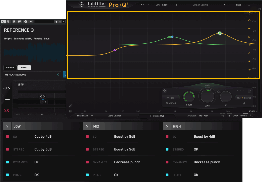
Task: Select the purple low shelf EQ node
Action: 114,50
